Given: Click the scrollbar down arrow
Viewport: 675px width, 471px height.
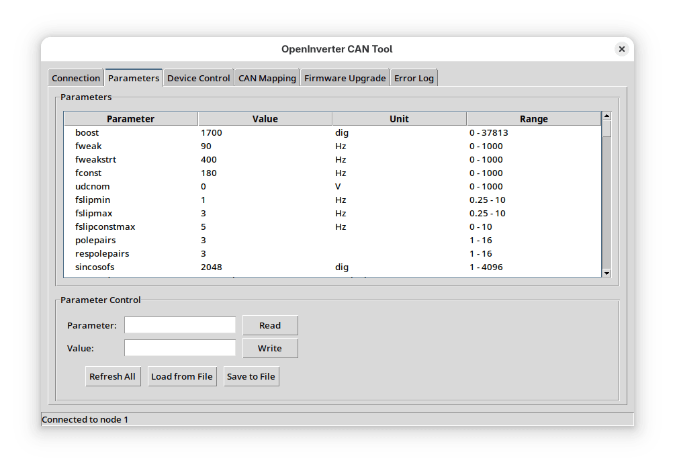Looking at the screenshot, I should 606,273.
